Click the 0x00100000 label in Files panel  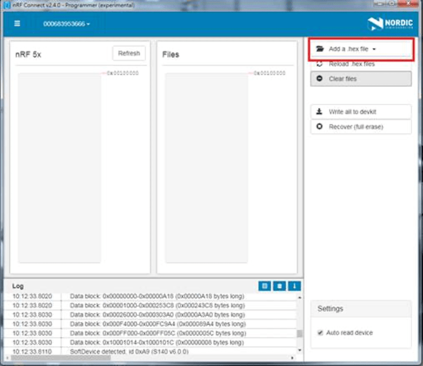pos(269,73)
